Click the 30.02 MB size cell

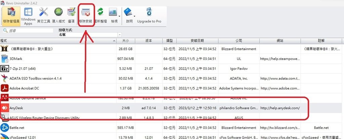[126, 78]
